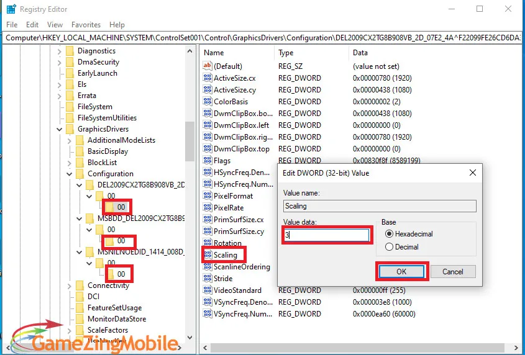Select the DEL2009CX2TG8B908VB_2D key

pos(141,185)
